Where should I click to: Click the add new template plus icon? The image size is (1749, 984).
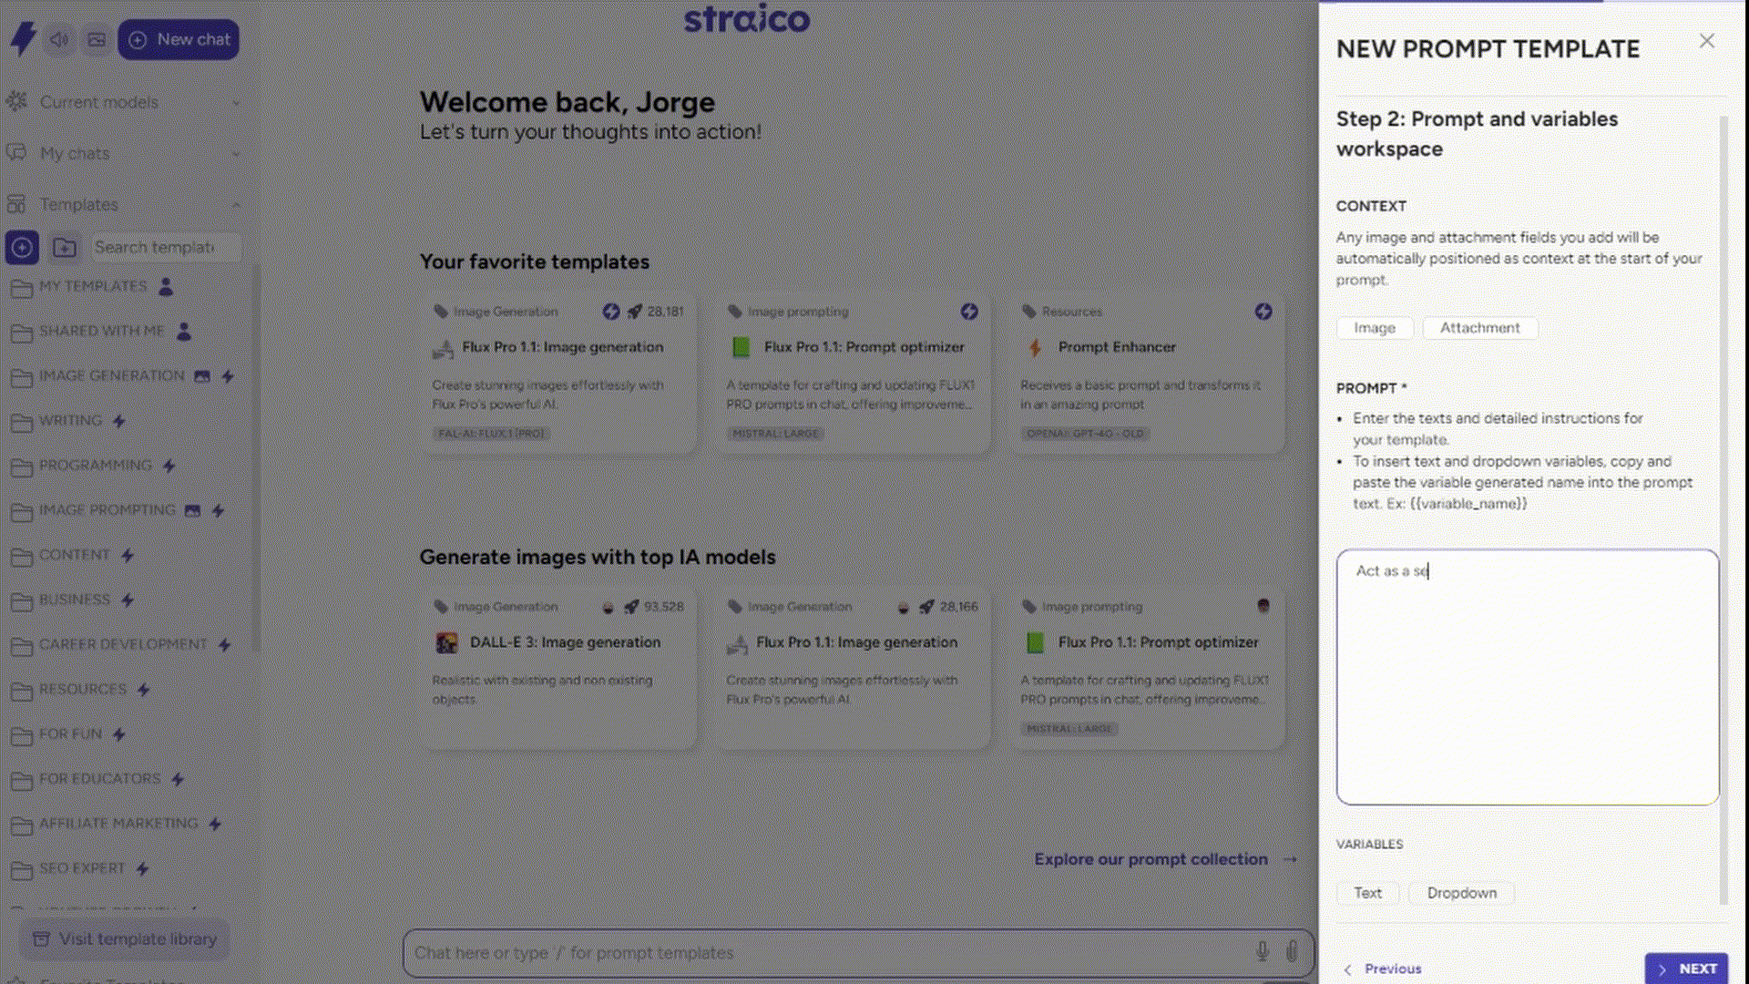coord(22,247)
